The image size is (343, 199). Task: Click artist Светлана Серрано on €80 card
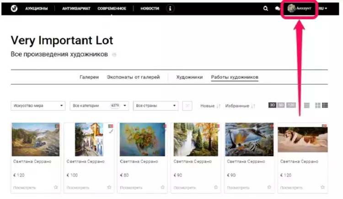[x=139, y=162]
